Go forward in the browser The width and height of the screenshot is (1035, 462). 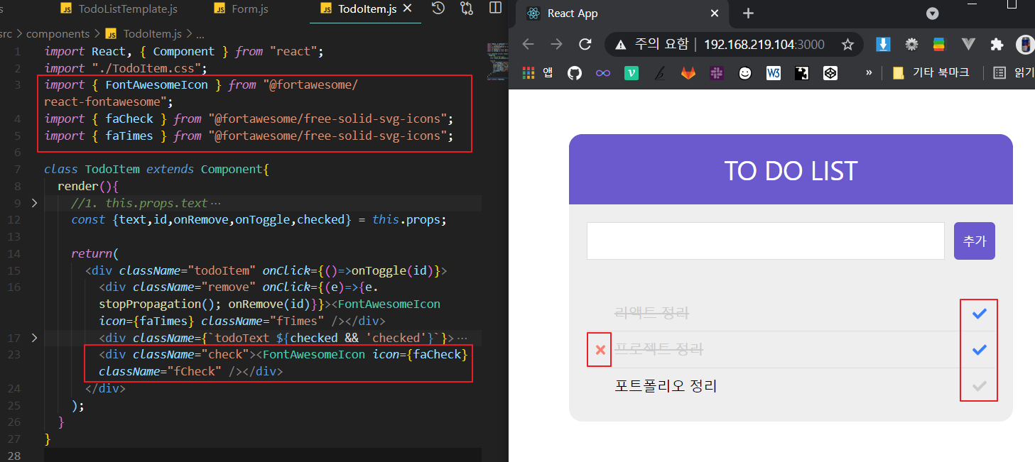[x=556, y=44]
